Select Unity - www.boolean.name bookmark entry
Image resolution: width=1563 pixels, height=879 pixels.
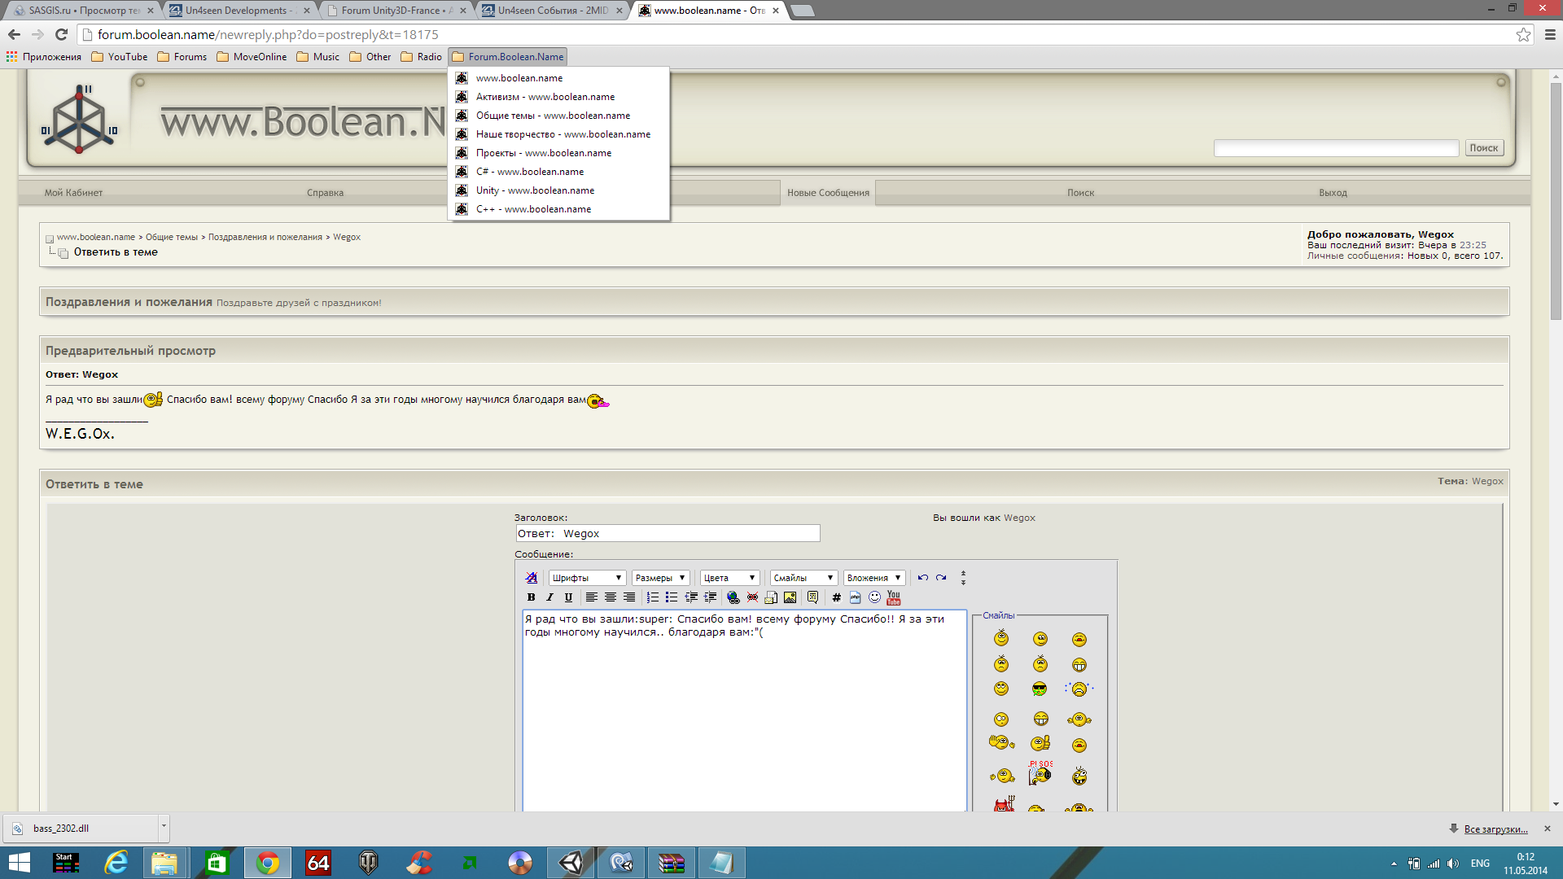tap(535, 190)
